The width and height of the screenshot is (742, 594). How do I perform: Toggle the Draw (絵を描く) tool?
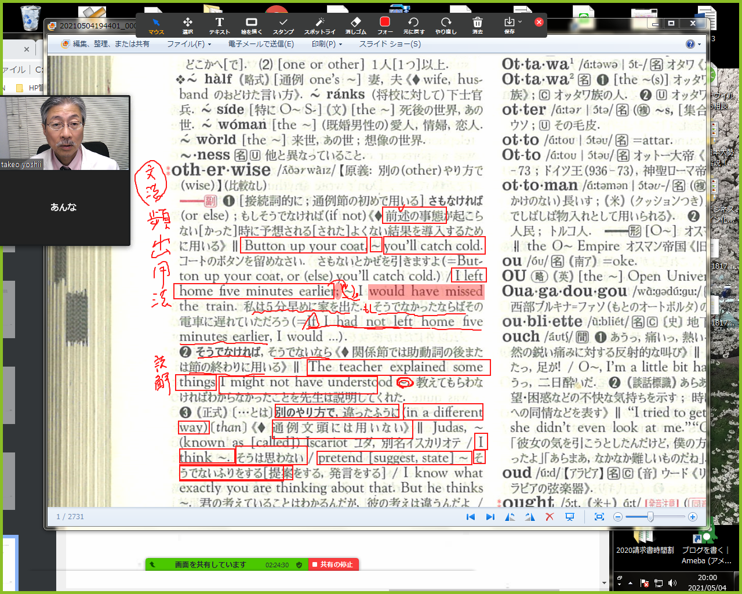pyautogui.click(x=251, y=25)
